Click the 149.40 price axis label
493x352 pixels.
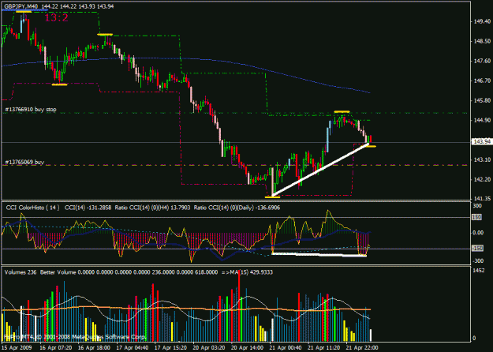click(x=482, y=21)
